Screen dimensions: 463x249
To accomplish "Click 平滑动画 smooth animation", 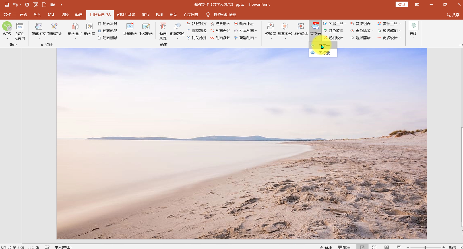I will coord(146,29).
